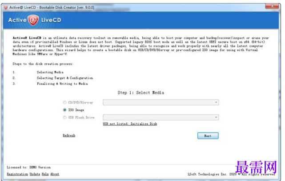The image size is (285, 181).
Task: Close the Bootable Disk Creator window
Action: click(272, 6)
